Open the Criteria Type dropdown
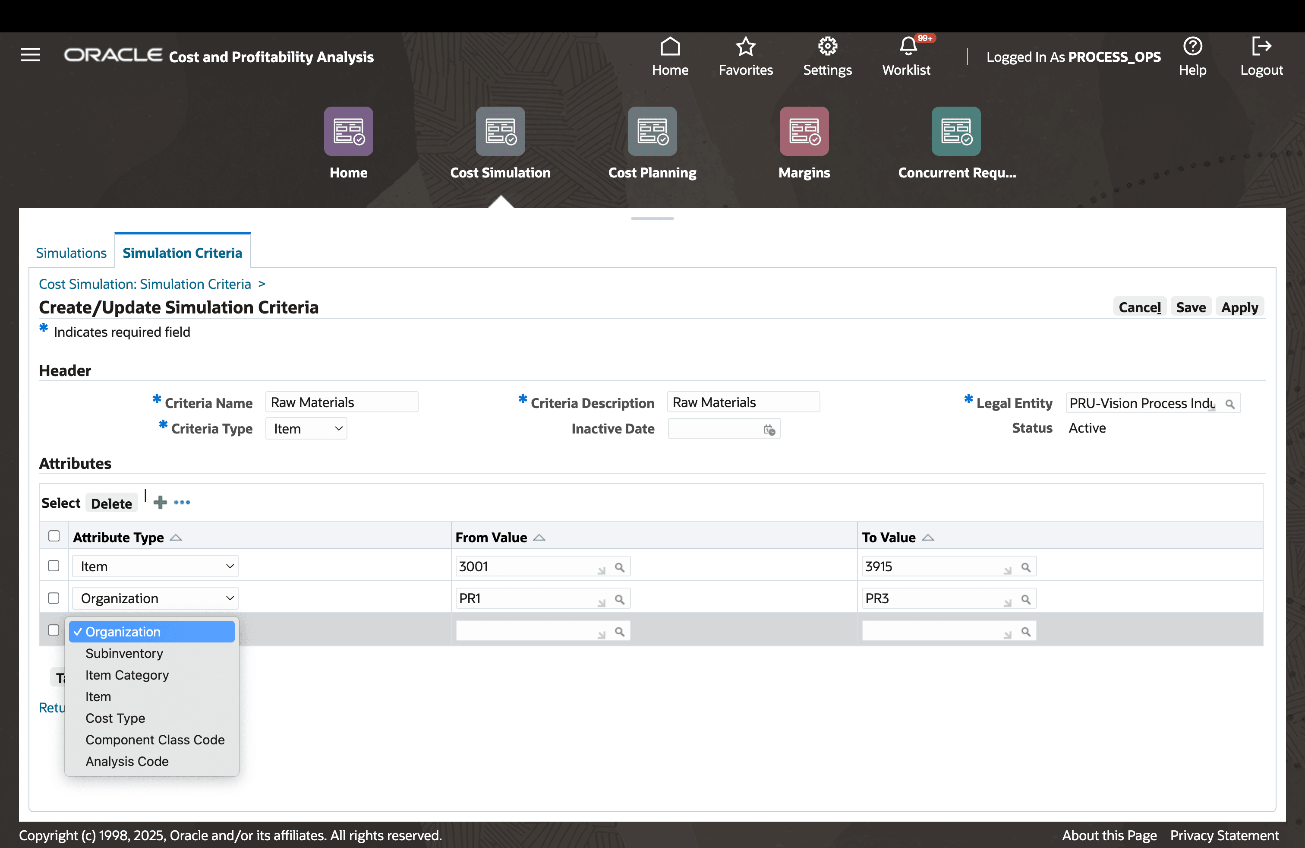The height and width of the screenshot is (848, 1305). point(306,428)
